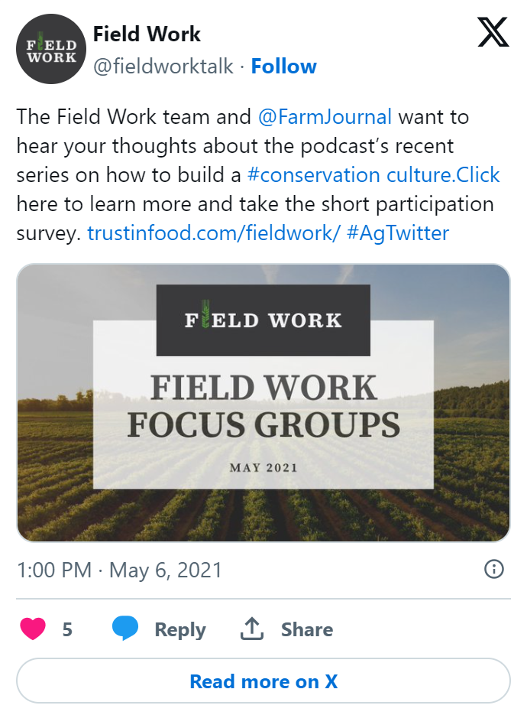Viewport: 527px width, 715px height.
Task: Open the Field Work Focus Groups image
Action: pyautogui.click(x=263, y=403)
